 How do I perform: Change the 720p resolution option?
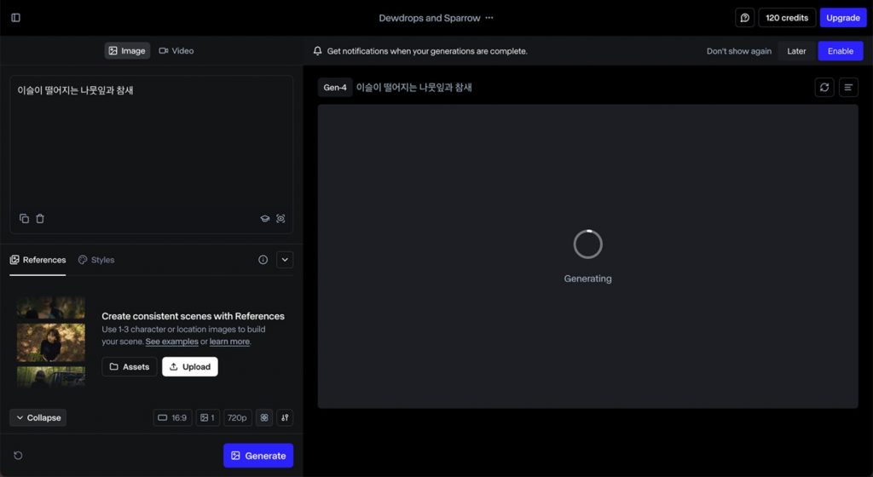click(237, 417)
